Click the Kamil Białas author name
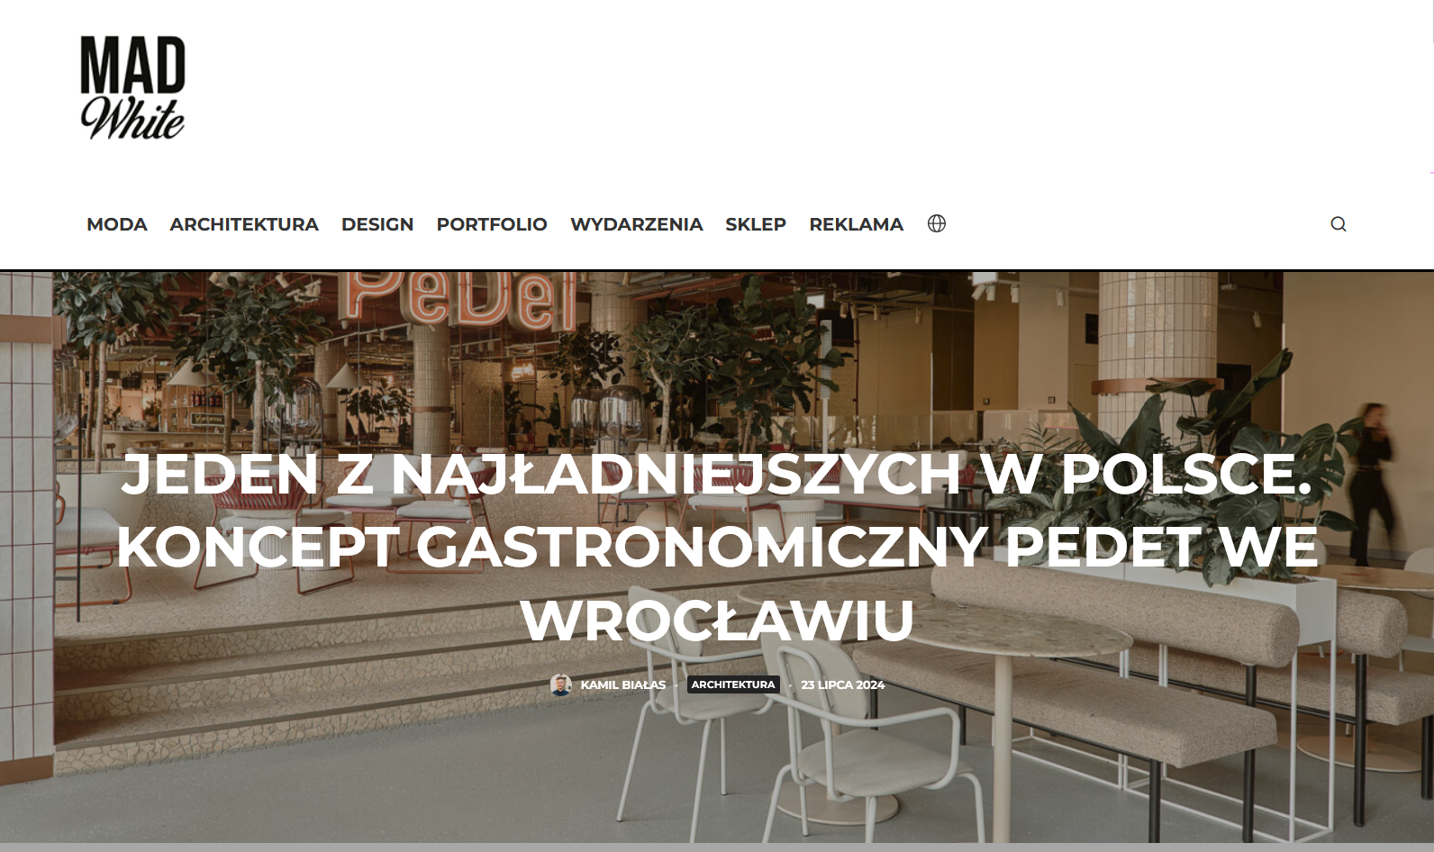Viewport: 1434px width, 852px height. pyautogui.click(x=623, y=684)
